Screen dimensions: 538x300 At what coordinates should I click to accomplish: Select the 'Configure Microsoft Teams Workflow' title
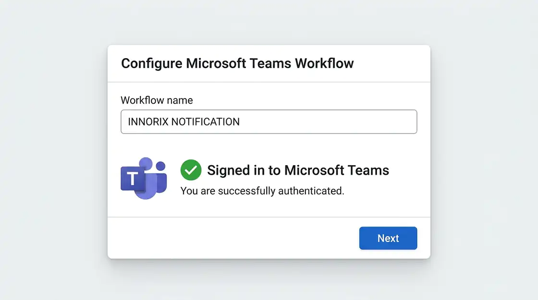(x=237, y=64)
